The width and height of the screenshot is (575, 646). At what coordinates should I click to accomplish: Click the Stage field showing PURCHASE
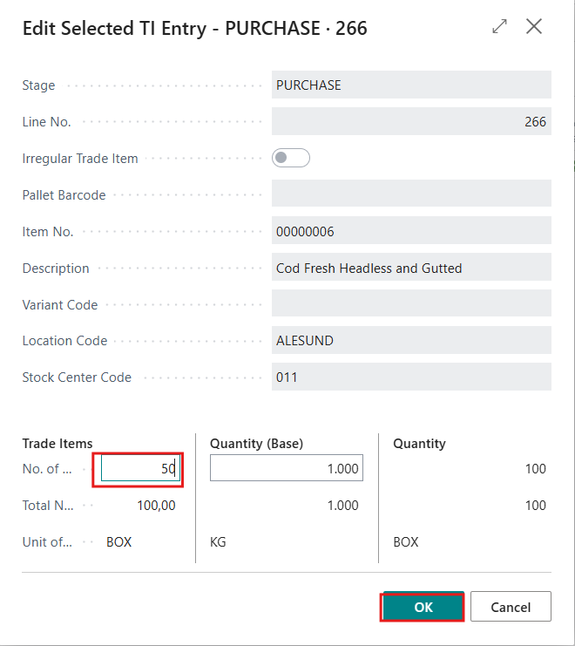[411, 85]
